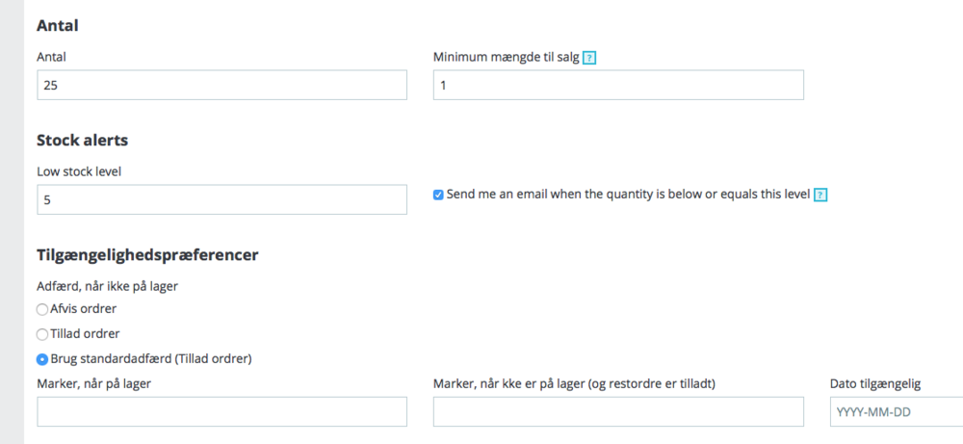Open the Dato tilgængelig YYYY-MM-DD date field

(x=896, y=411)
